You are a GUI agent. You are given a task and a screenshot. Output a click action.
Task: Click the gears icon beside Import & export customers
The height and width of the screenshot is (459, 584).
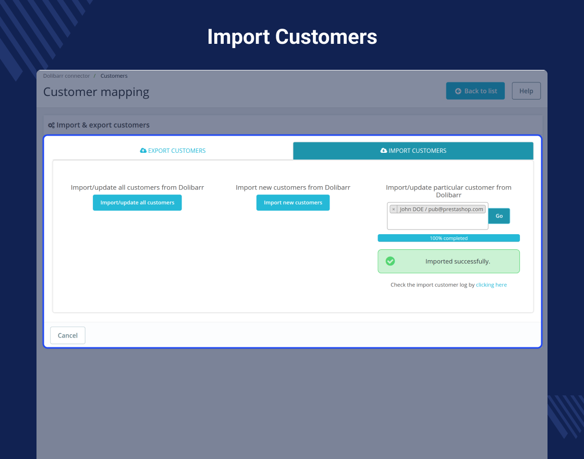(52, 126)
